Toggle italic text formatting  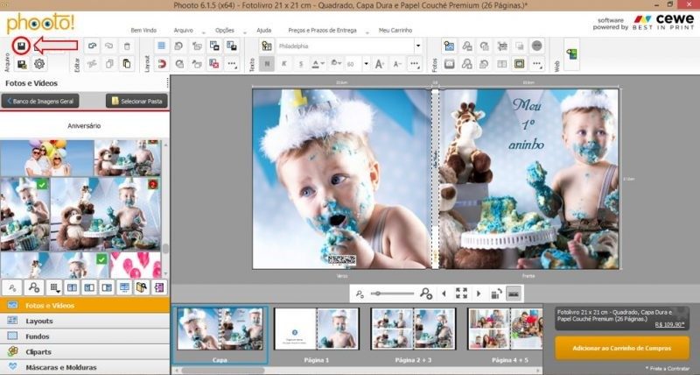pyautogui.click(x=284, y=64)
